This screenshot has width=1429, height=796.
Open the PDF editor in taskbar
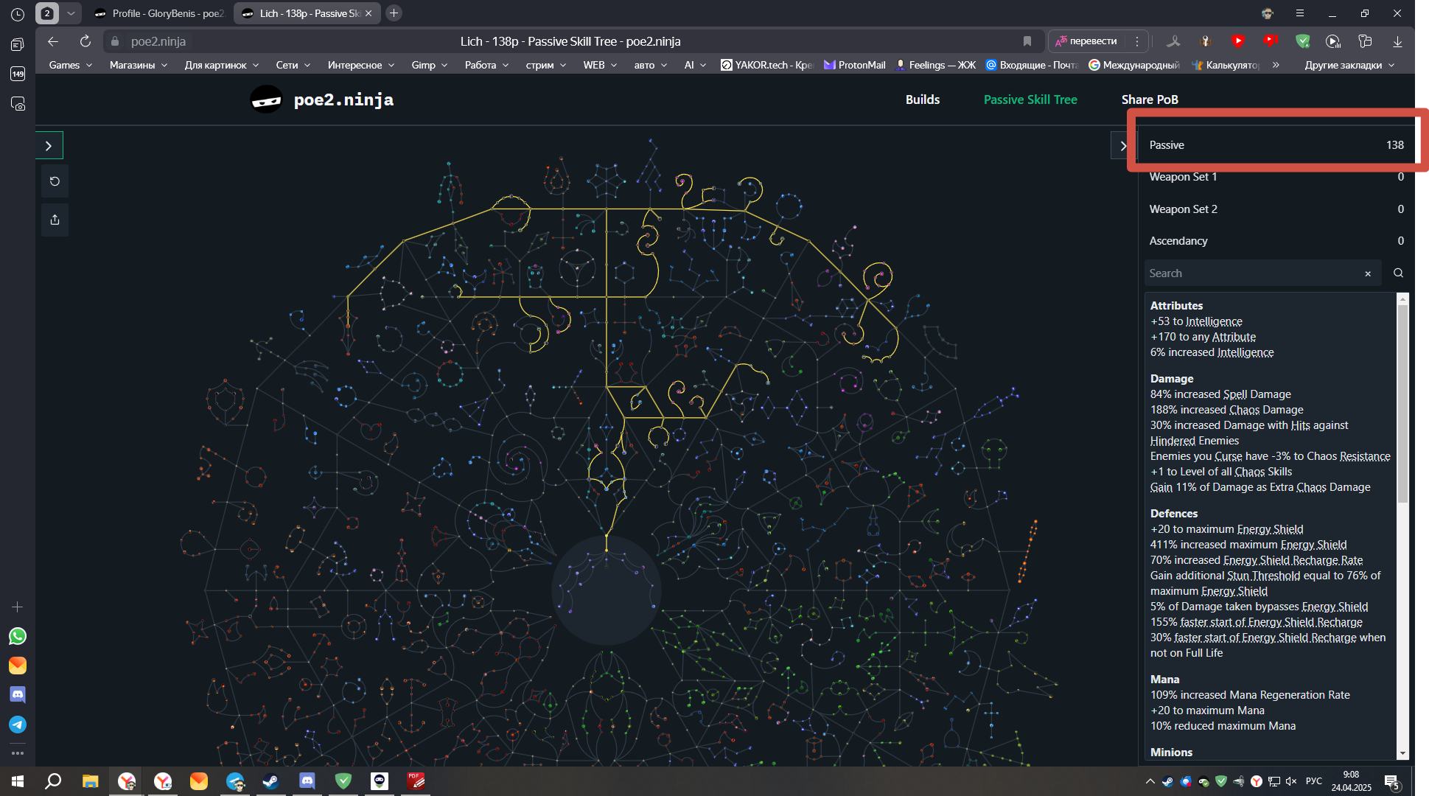pos(416,781)
